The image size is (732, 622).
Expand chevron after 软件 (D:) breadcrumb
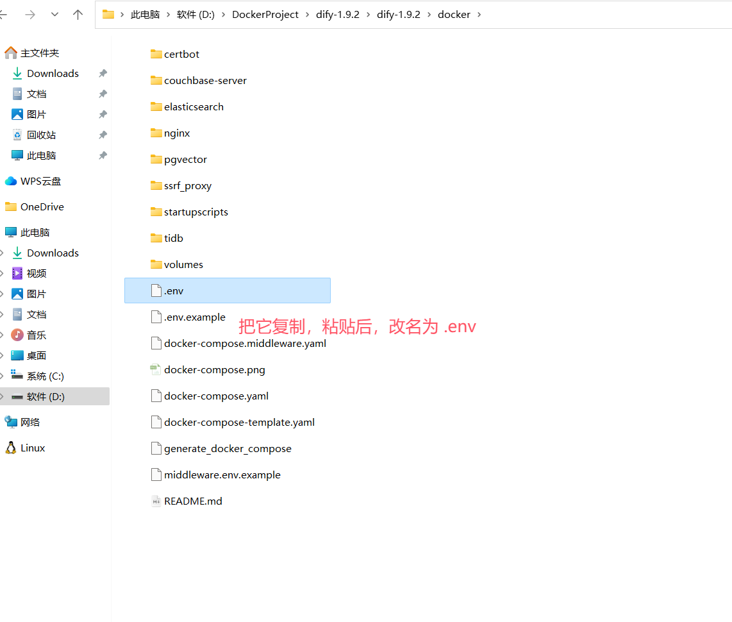[223, 15]
